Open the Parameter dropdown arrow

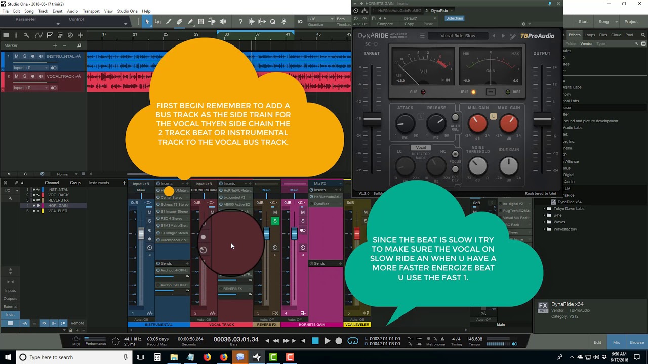(58, 24)
